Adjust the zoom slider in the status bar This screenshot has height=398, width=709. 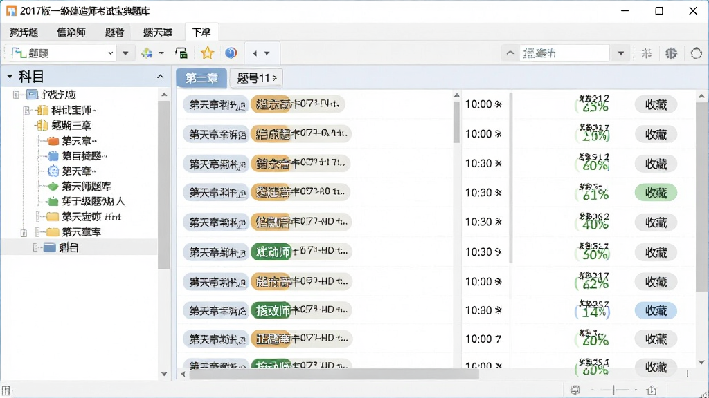coord(614,390)
